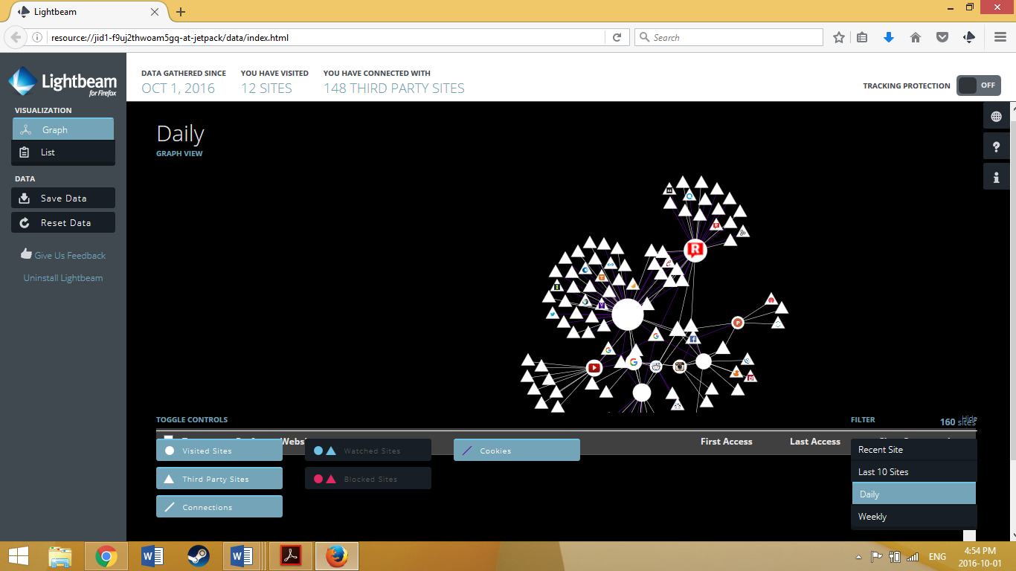Switch to Graph visualization

click(x=63, y=129)
